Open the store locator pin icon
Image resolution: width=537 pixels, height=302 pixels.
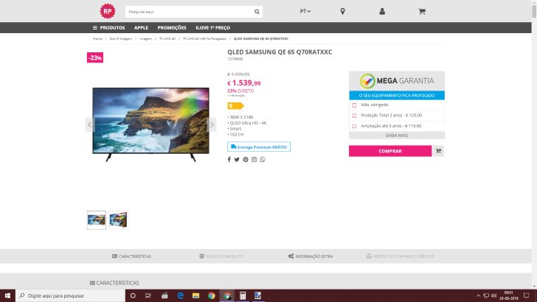342,12
